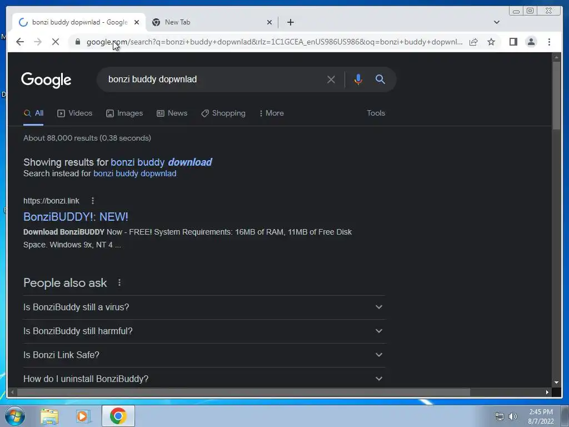569x427 pixels.
Task: Open the profile avatar menu
Action: (x=531, y=42)
